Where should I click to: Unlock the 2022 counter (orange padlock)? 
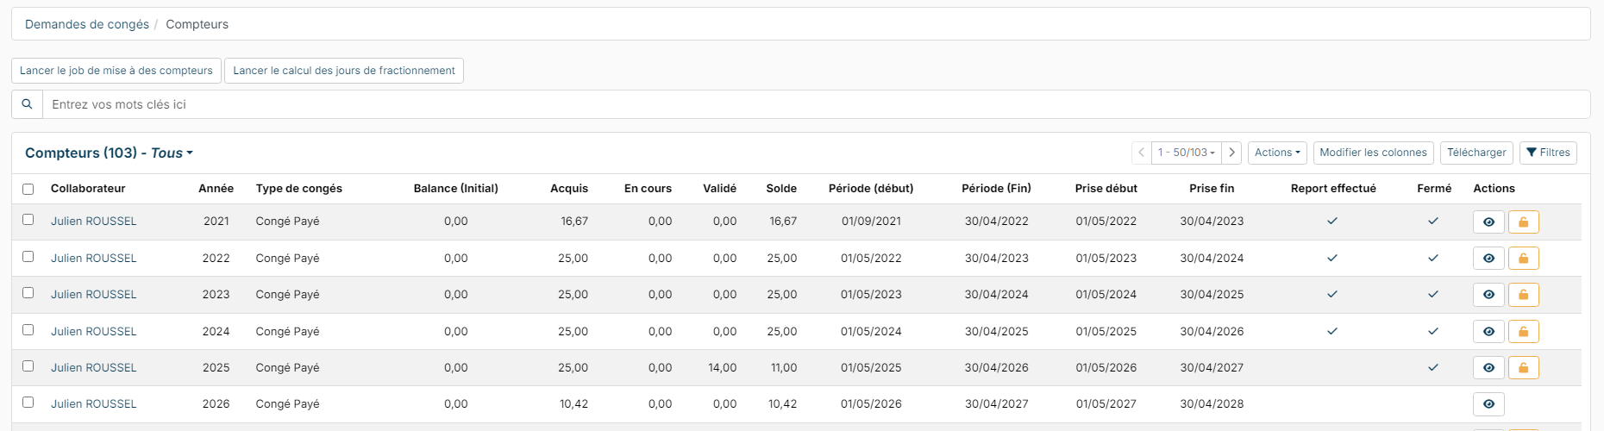(1523, 258)
